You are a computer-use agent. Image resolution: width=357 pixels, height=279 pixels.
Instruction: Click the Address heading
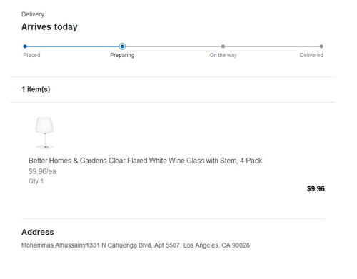pos(38,232)
